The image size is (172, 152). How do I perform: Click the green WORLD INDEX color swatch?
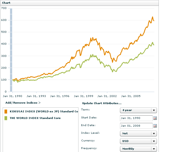pos(6,118)
